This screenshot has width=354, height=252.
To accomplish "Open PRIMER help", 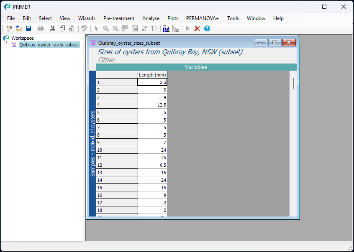I will coord(207,28).
